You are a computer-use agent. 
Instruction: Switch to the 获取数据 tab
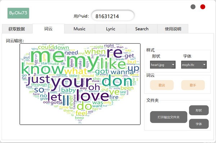coord(17,29)
